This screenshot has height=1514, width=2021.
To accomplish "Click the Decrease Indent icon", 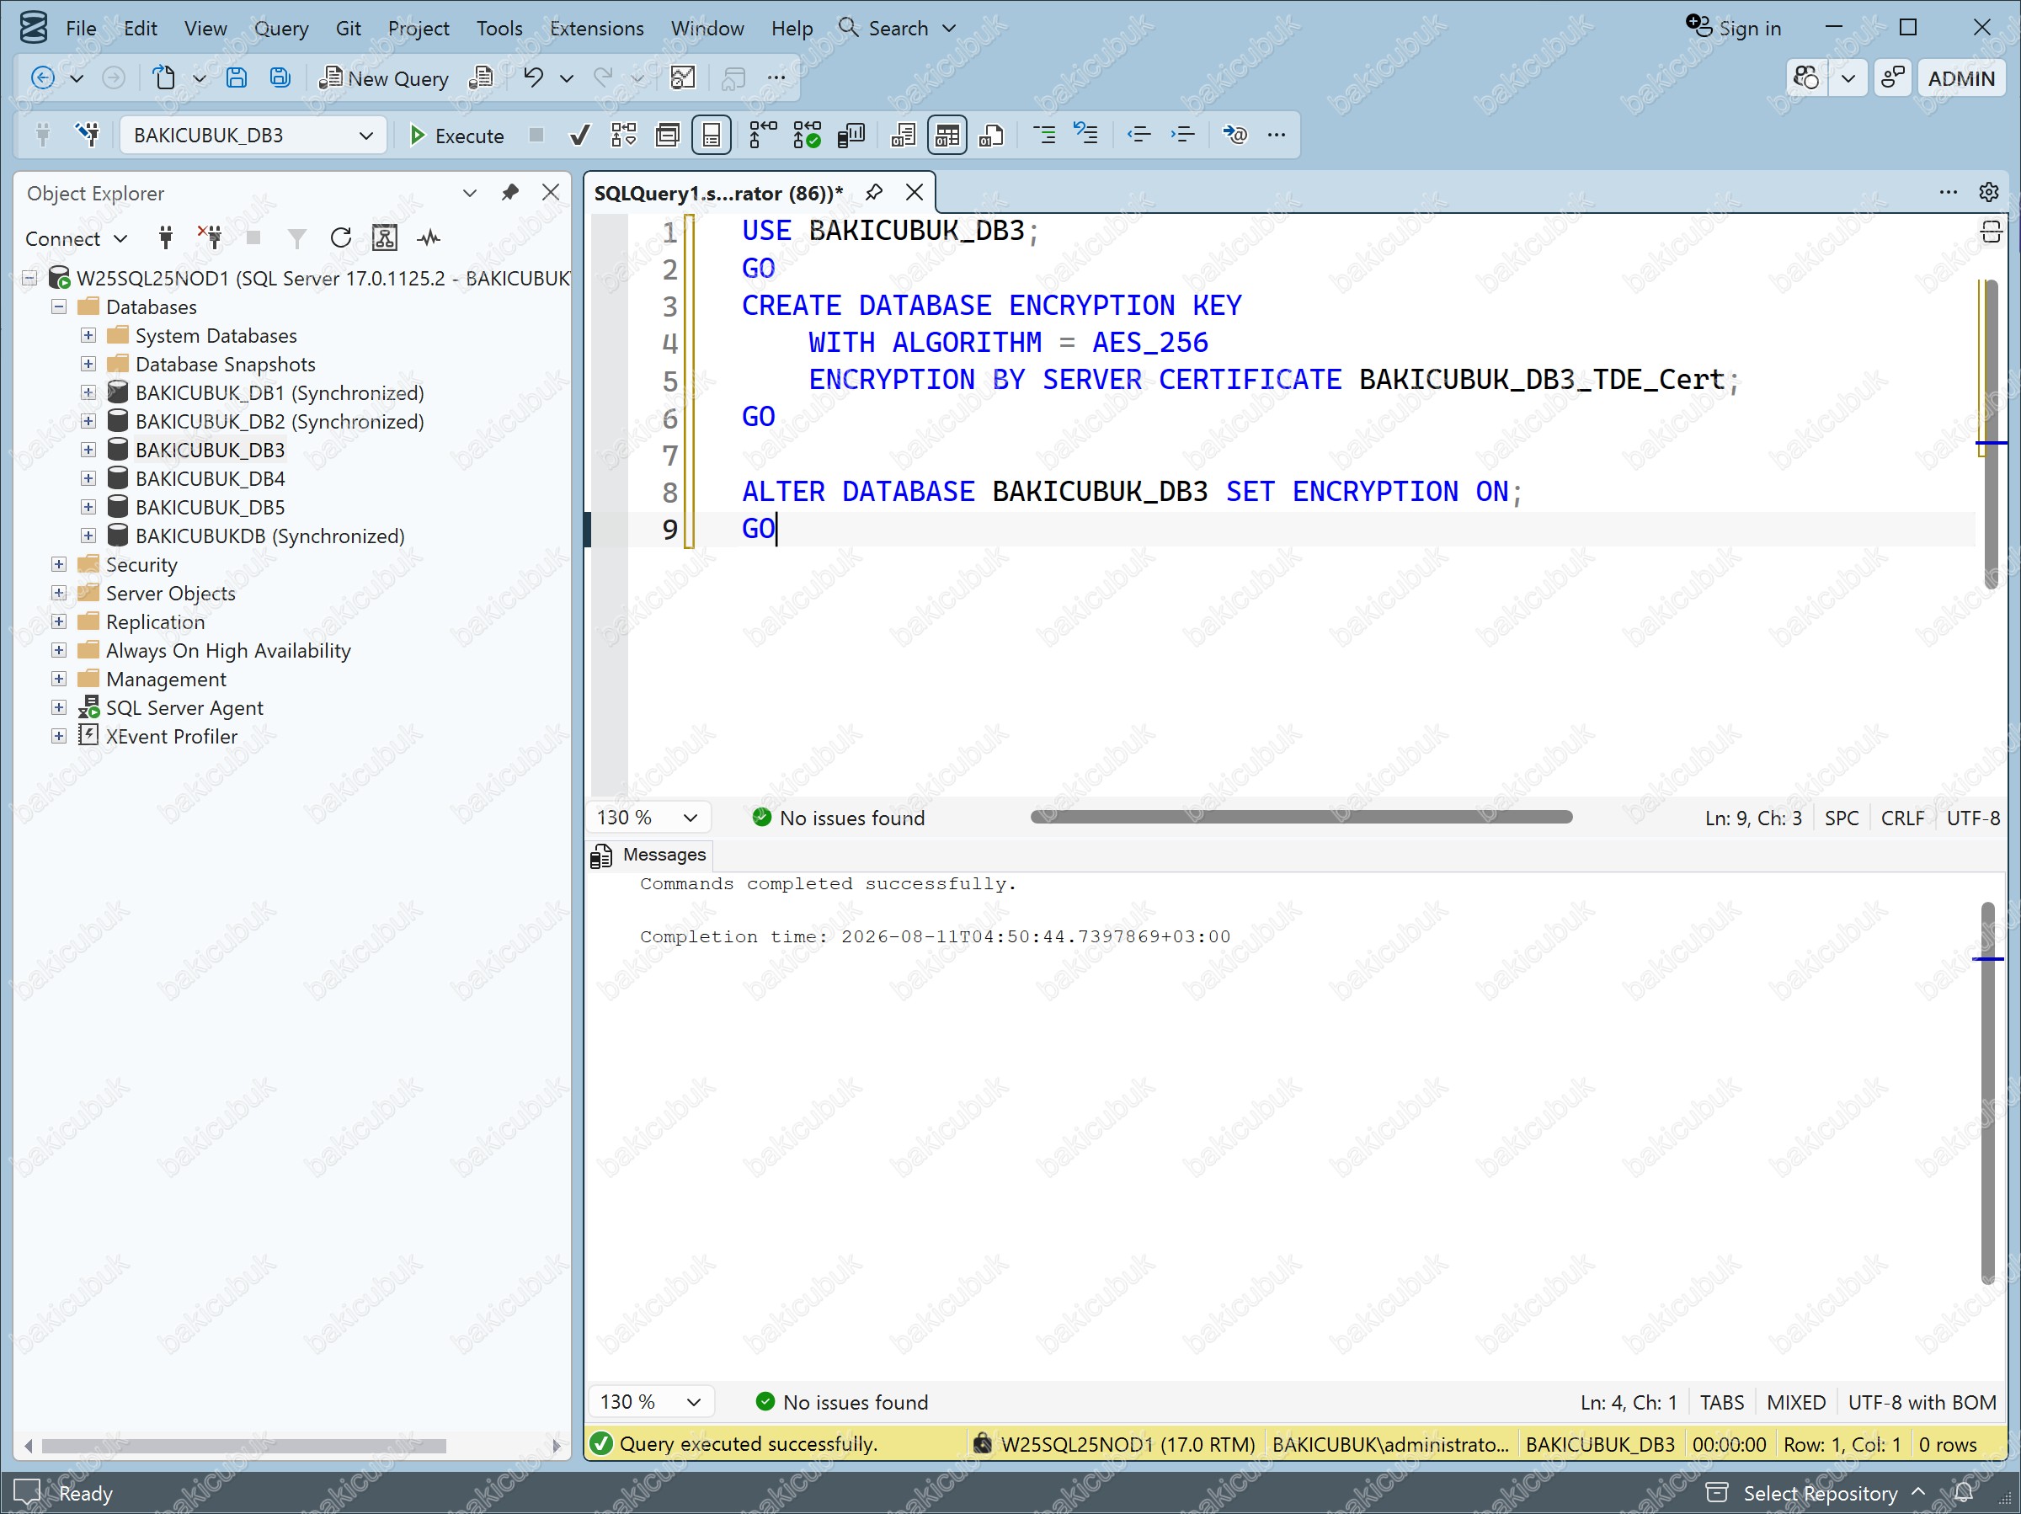I will (x=1138, y=136).
